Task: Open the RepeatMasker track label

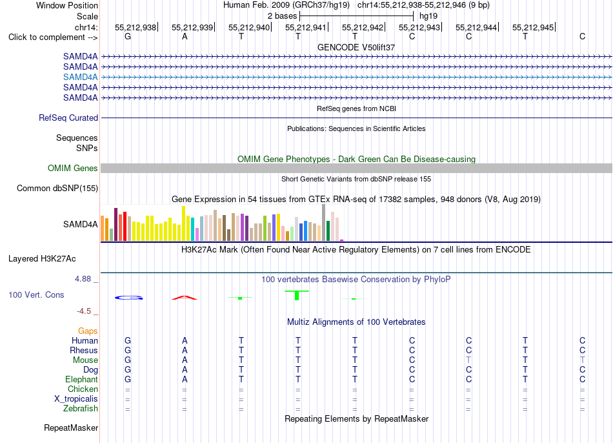Action: point(71,428)
